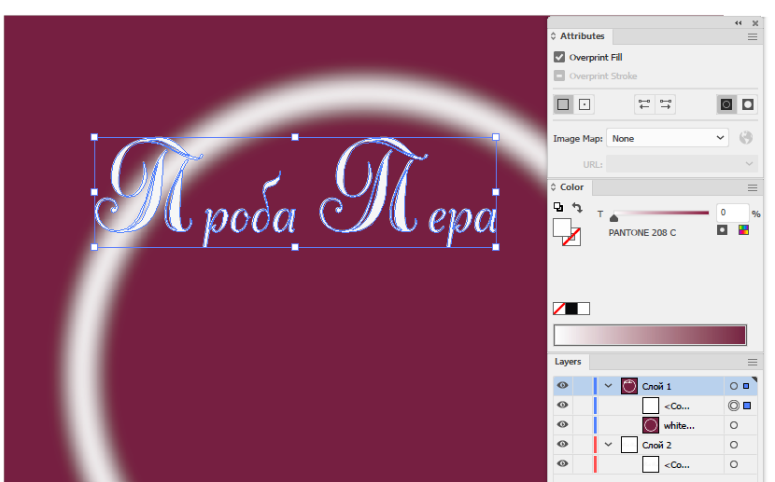Select the Don't Show Center button
Screen dimensions: 775x482
tap(563, 104)
